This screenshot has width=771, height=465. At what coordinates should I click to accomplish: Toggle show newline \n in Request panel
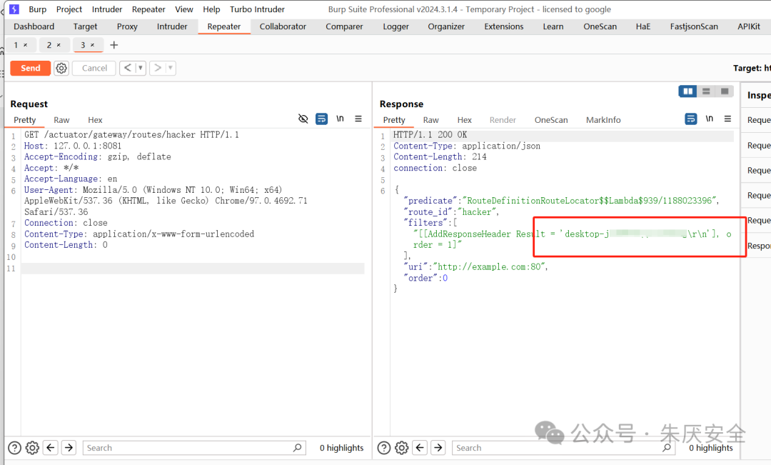pos(341,119)
